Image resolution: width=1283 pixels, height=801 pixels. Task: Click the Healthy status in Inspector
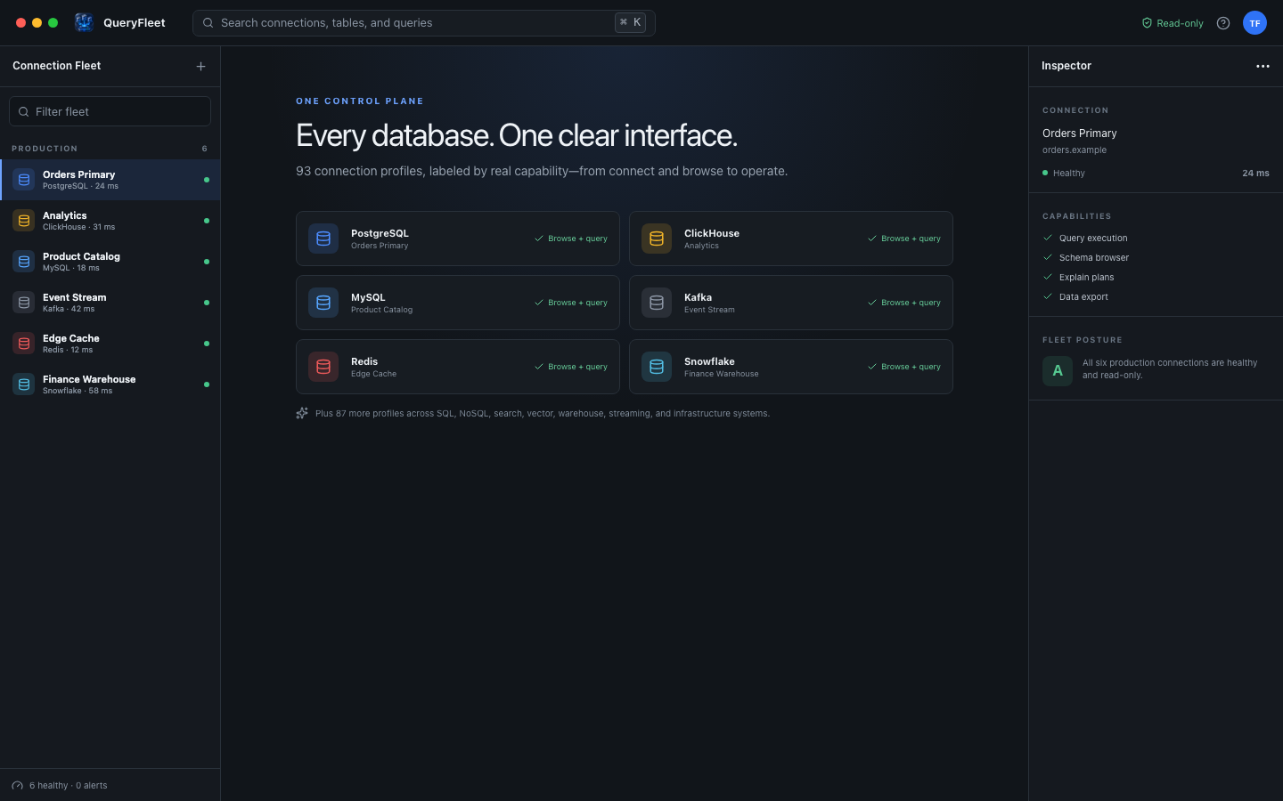tap(1064, 174)
